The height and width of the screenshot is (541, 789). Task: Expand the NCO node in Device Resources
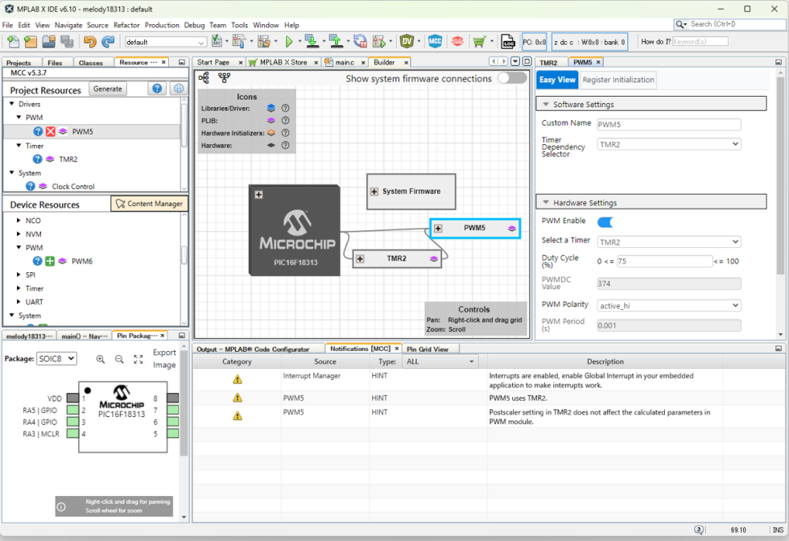coord(19,220)
